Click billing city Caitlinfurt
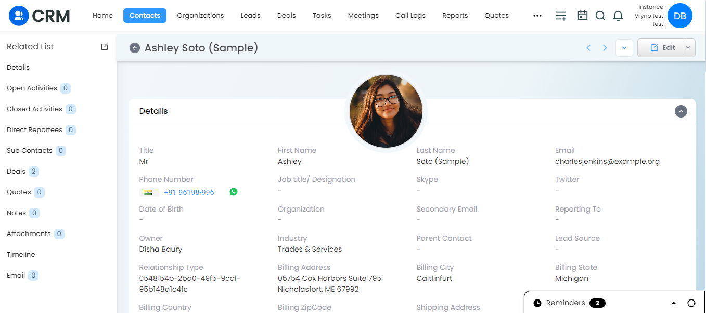The image size is (706, 313). [x=434, y=278]
